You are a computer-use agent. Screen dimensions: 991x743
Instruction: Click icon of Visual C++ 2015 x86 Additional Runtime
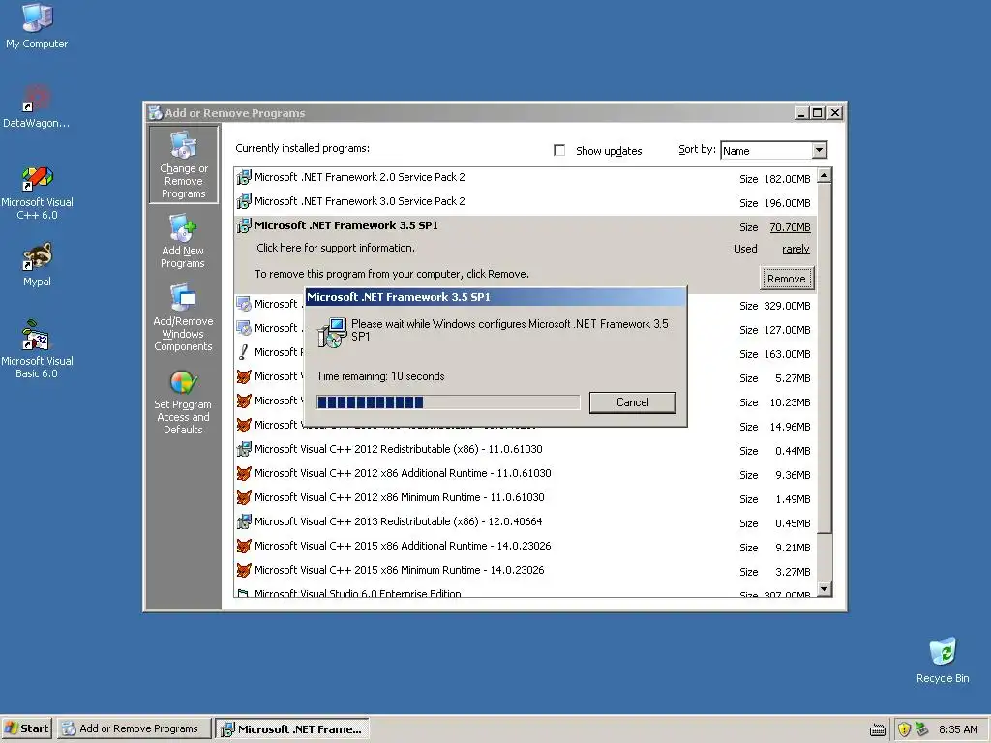click(x=244, y=546)
